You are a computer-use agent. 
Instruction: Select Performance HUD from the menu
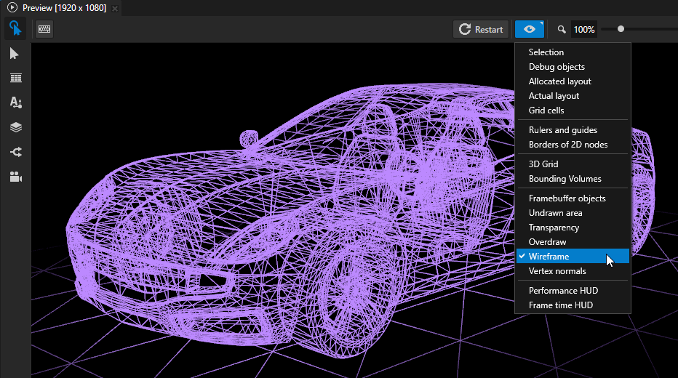pos(563,291)
